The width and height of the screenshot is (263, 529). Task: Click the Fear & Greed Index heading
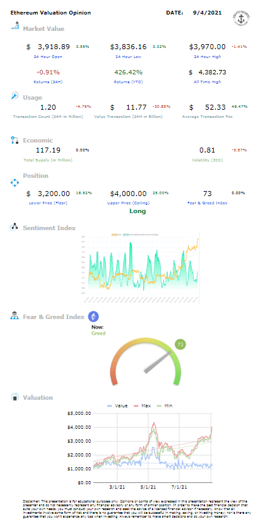click(x=54, y=317)
